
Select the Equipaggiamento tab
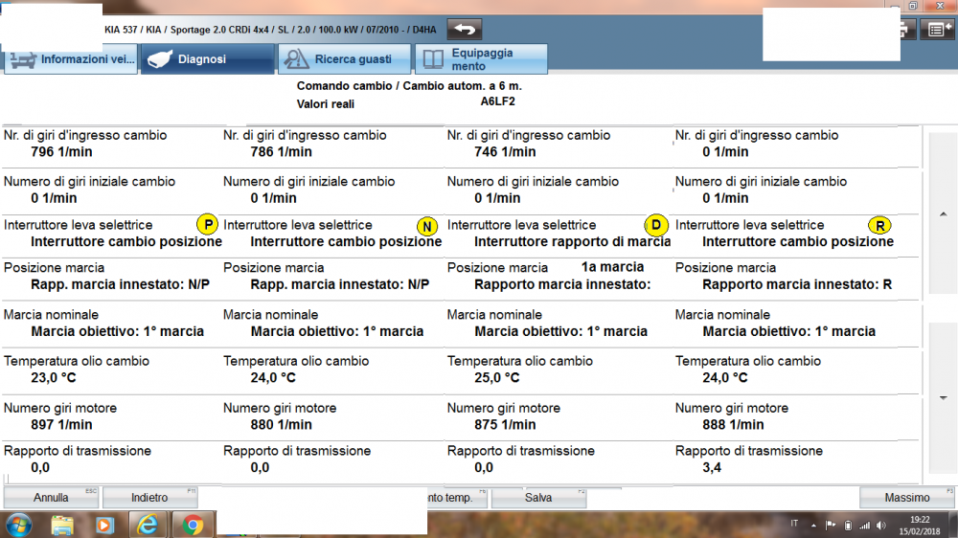482,59
